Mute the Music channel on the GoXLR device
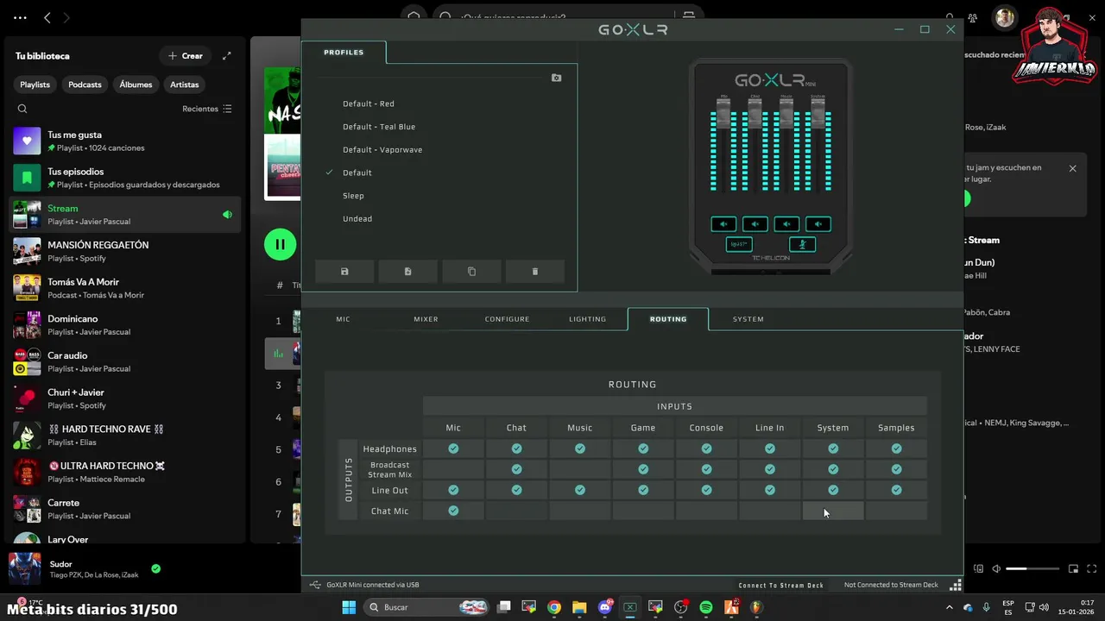This screenshot has height=621, width=1105. [786, 224]
